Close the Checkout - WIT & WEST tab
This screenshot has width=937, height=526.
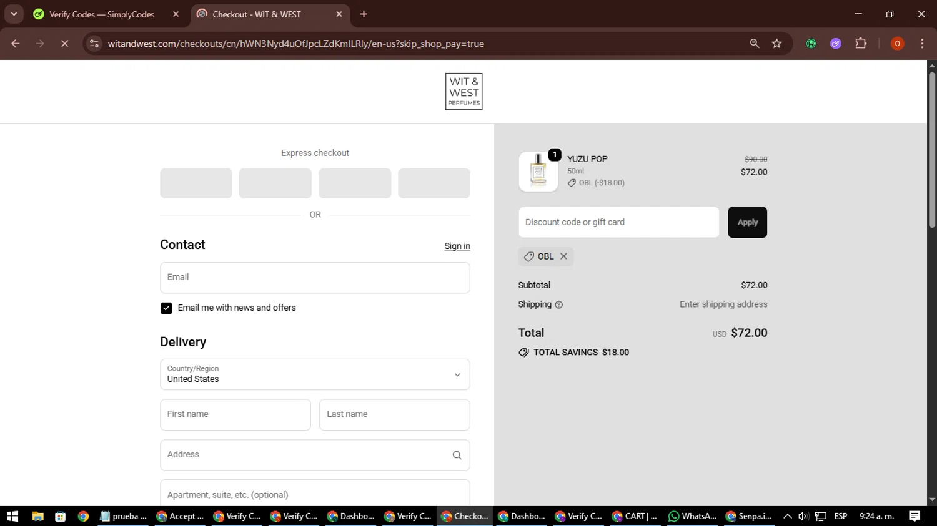[339, 14]
